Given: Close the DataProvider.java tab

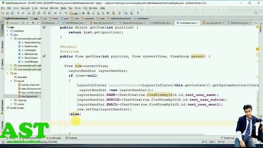Looking at the screenshot, I should point(172,23).
